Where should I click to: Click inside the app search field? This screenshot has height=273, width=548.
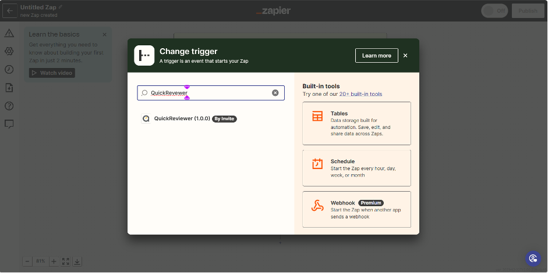coord(210,93)
